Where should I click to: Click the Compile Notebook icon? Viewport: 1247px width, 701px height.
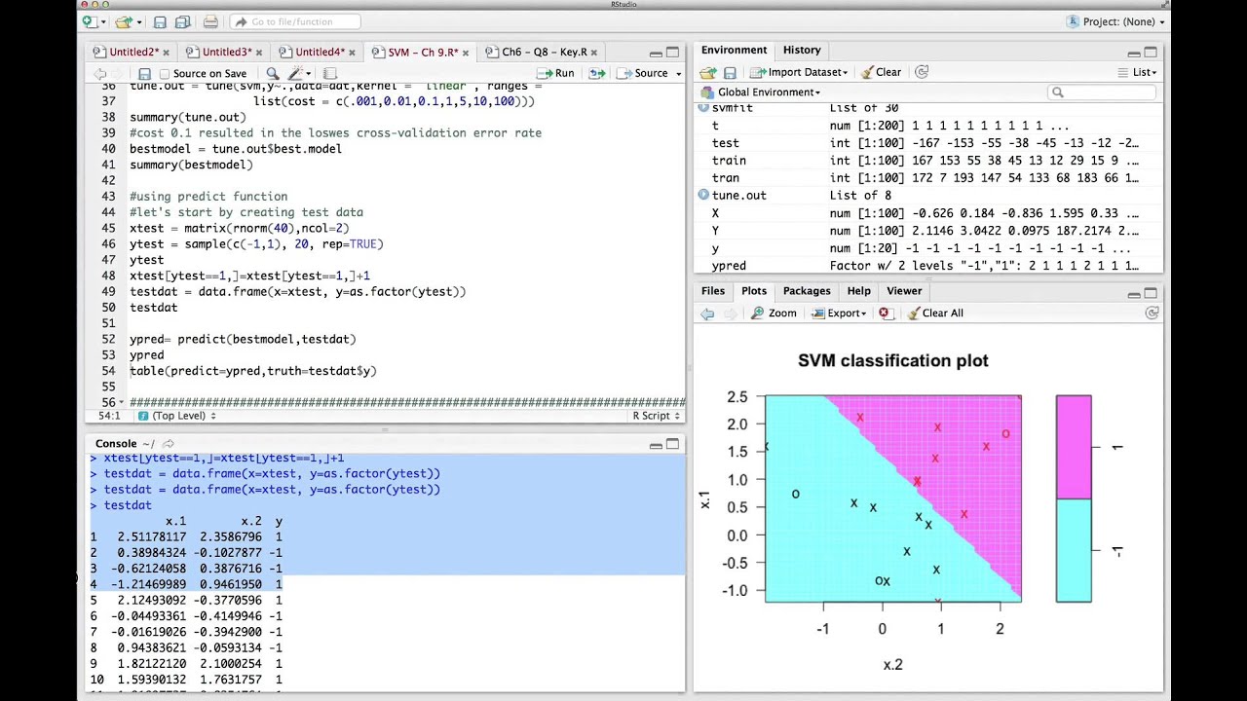329,73
